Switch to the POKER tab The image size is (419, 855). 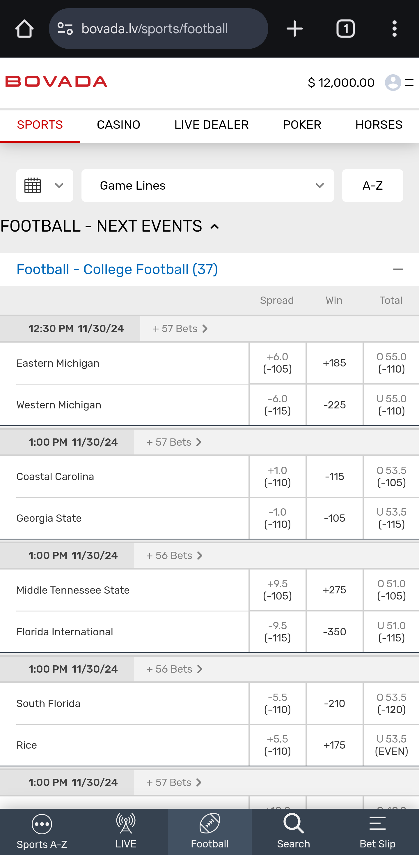(x=302, y=125)
